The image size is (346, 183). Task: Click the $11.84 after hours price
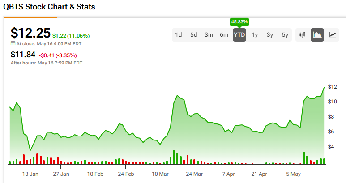point(23,55)
